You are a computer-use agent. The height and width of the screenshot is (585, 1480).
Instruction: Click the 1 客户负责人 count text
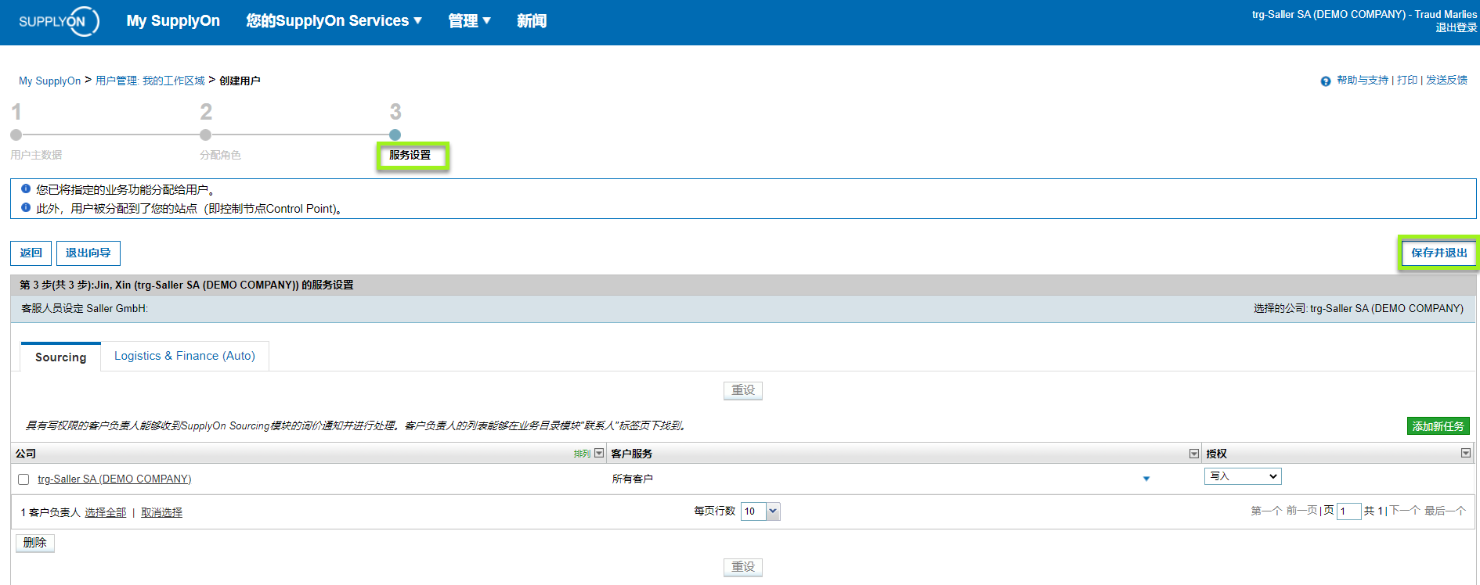click(x=51, y=512)
